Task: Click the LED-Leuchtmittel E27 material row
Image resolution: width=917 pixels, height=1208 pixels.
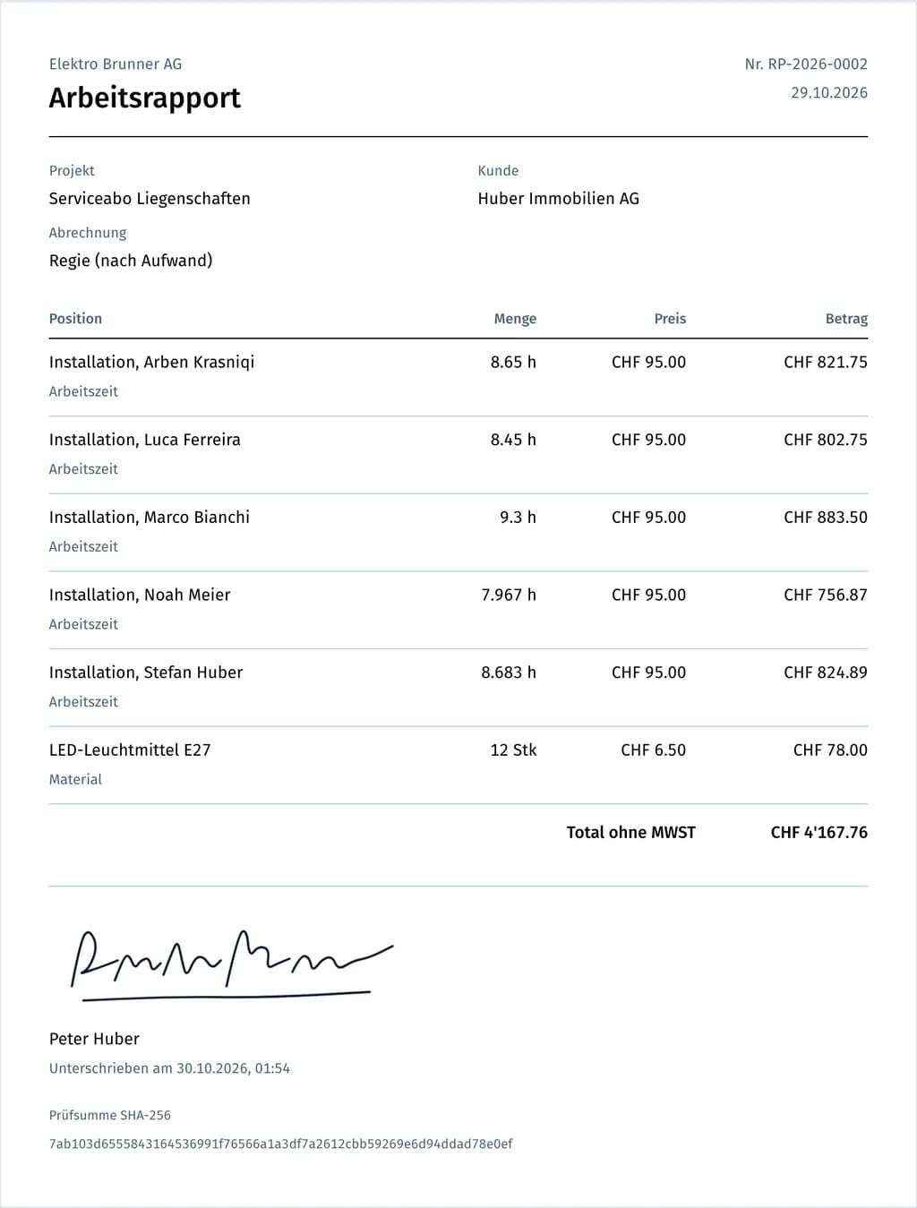Action: click(x=458, y=765)
